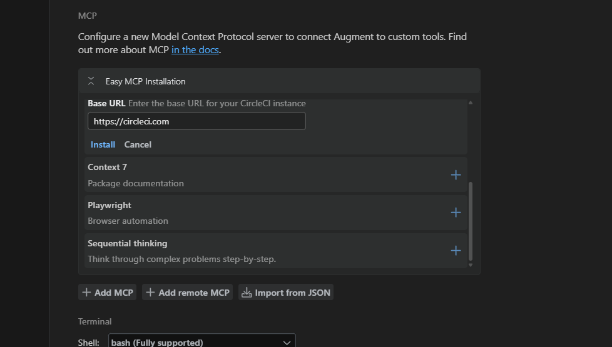The image size is (612, 347).
Task: Click the download icon on Import from JSON
Action: coord(247,293)
